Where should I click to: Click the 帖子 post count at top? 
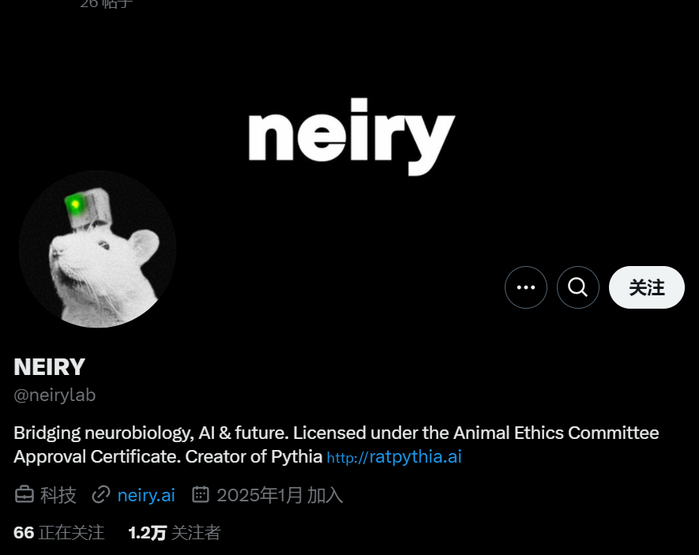click(x=107, y=4)
